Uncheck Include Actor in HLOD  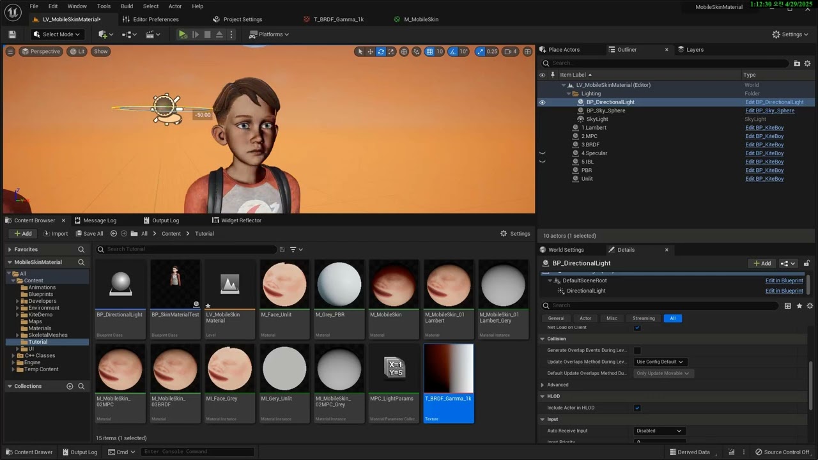tap(637, 408)
